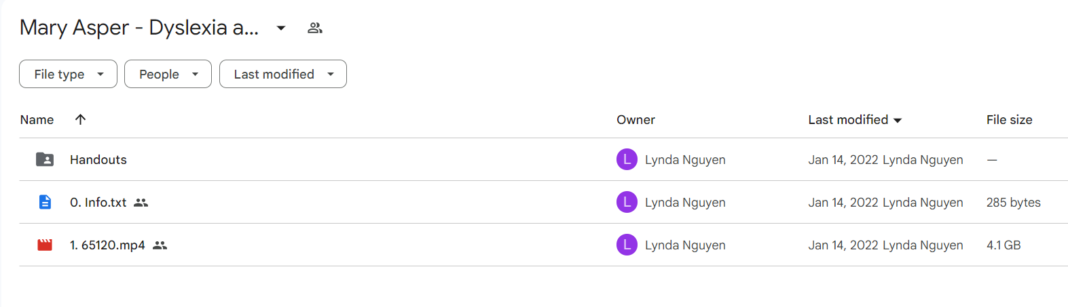Click Lynda Nguyen's avatar in the 65120.mp4 row
This screenshot has height=307, width=1068.
point(627,245)
